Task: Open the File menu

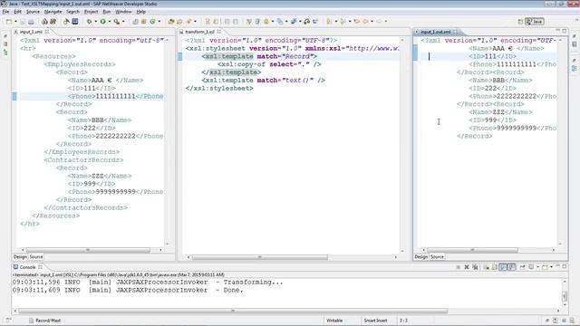Action: (x=5, y=12)
